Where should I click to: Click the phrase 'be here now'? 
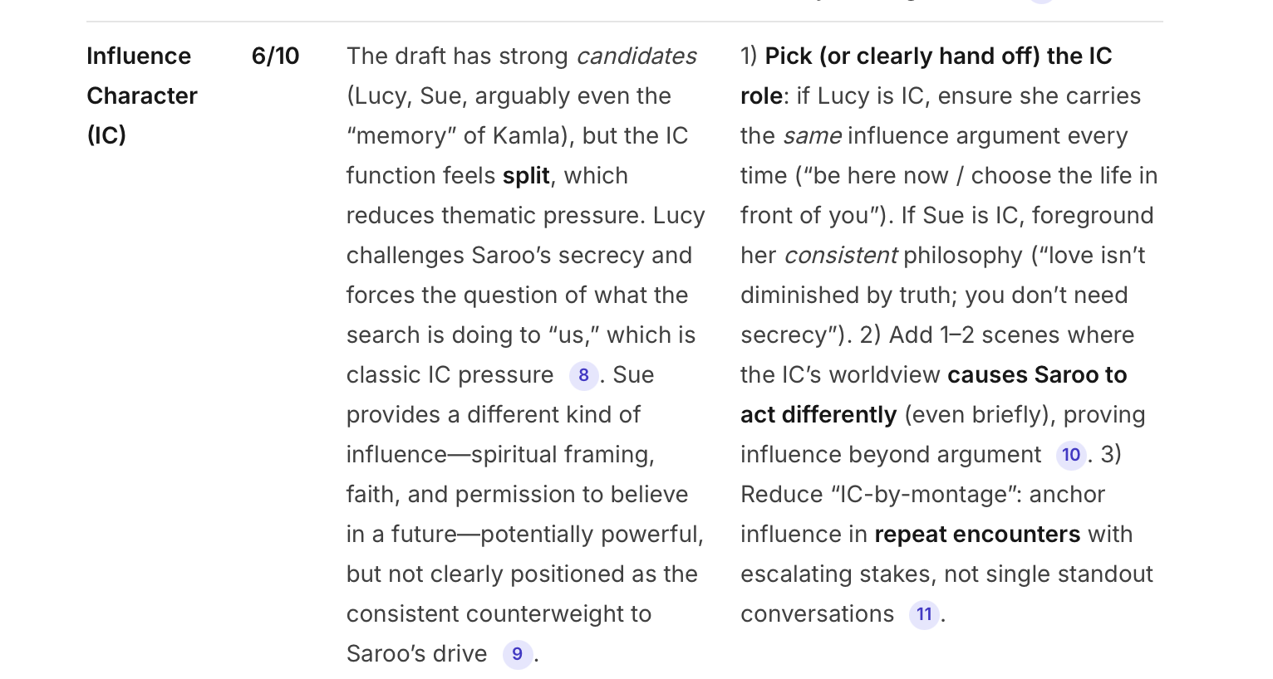[880, 176]
